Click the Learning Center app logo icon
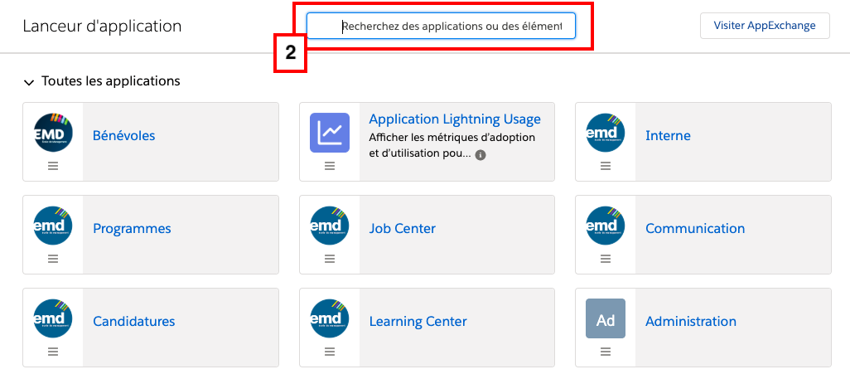This screenshot has width=850, height=374. tap(330, 318)
